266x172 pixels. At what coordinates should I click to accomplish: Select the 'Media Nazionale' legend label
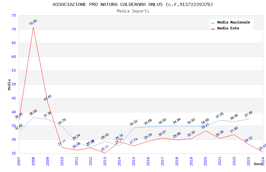coord(233,22)
